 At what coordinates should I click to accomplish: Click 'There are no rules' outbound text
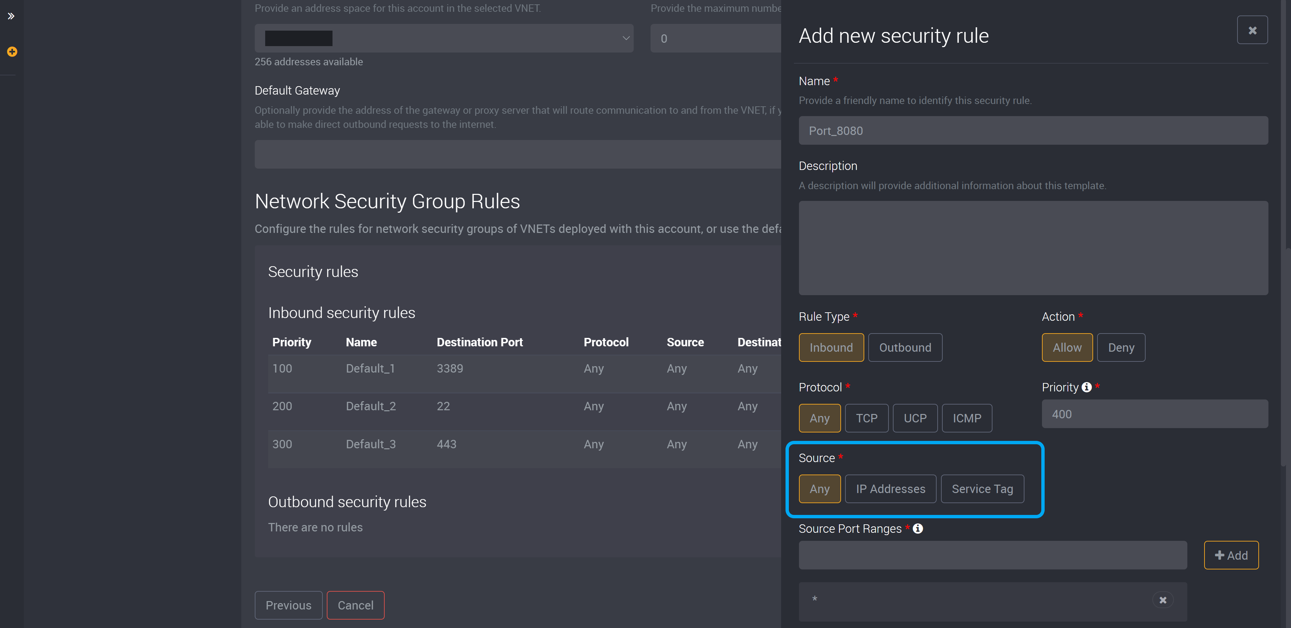(x=315, y=527)
